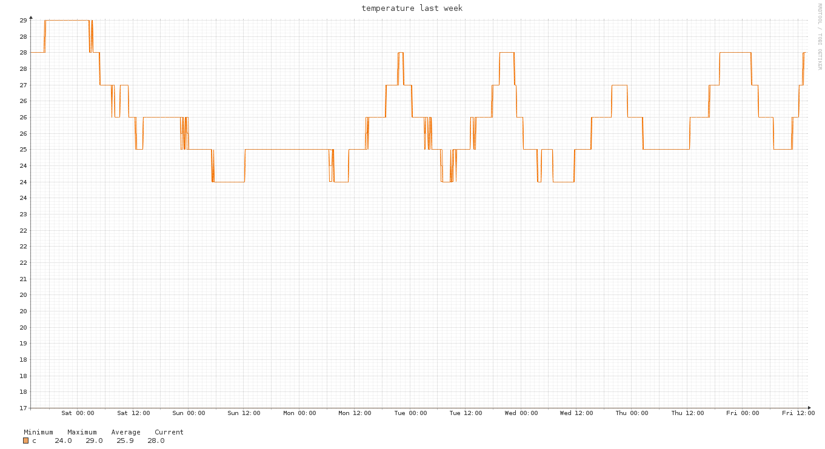Viewport: 825px width, 449px height.
Task: Click the Current value 28.0 in the legend
Action: pyautogui.click(x=156, y=441)
